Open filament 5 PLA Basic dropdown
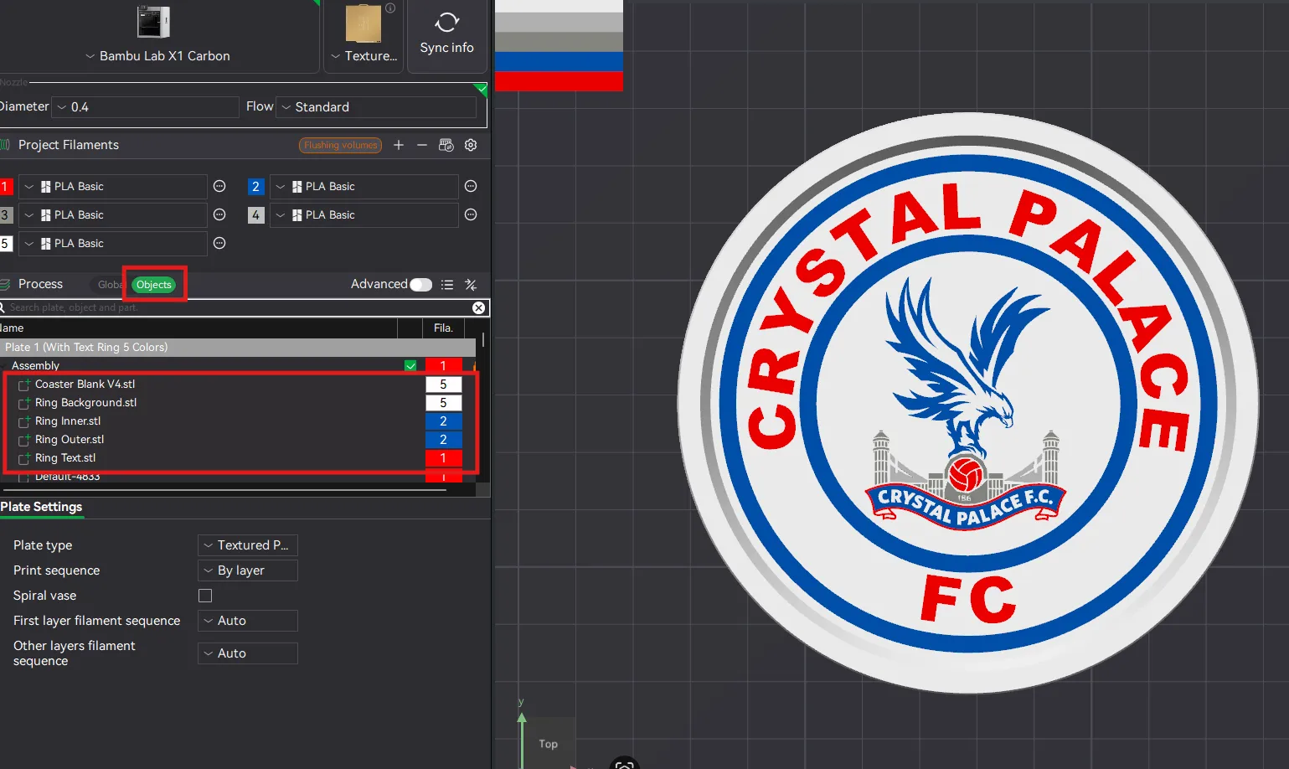1289x769 pixels. click(113, 244)
